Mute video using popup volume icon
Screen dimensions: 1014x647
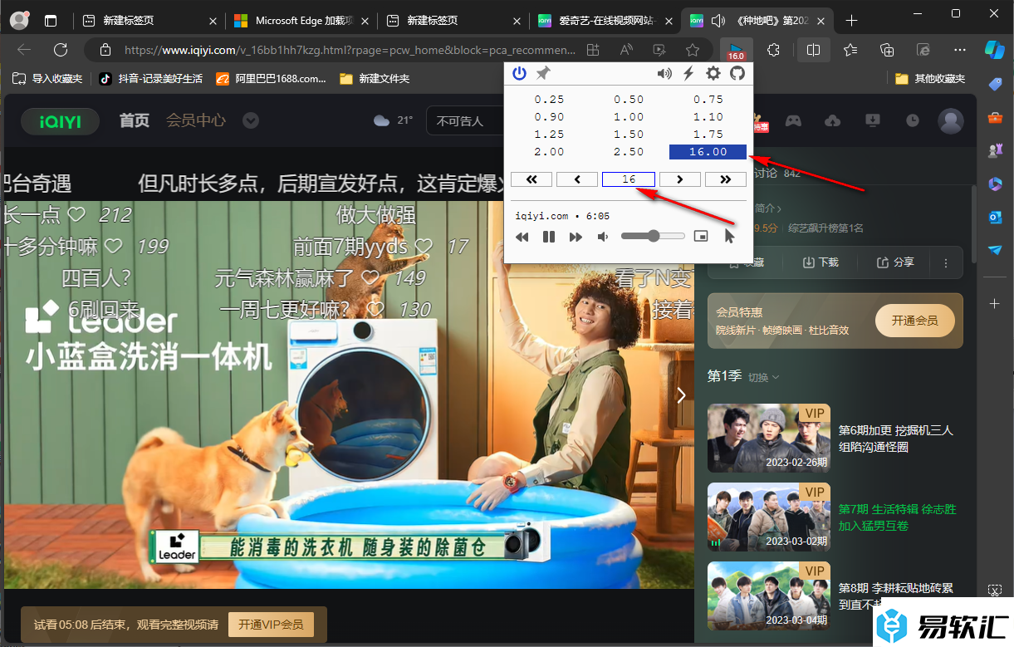click(603, 237)
